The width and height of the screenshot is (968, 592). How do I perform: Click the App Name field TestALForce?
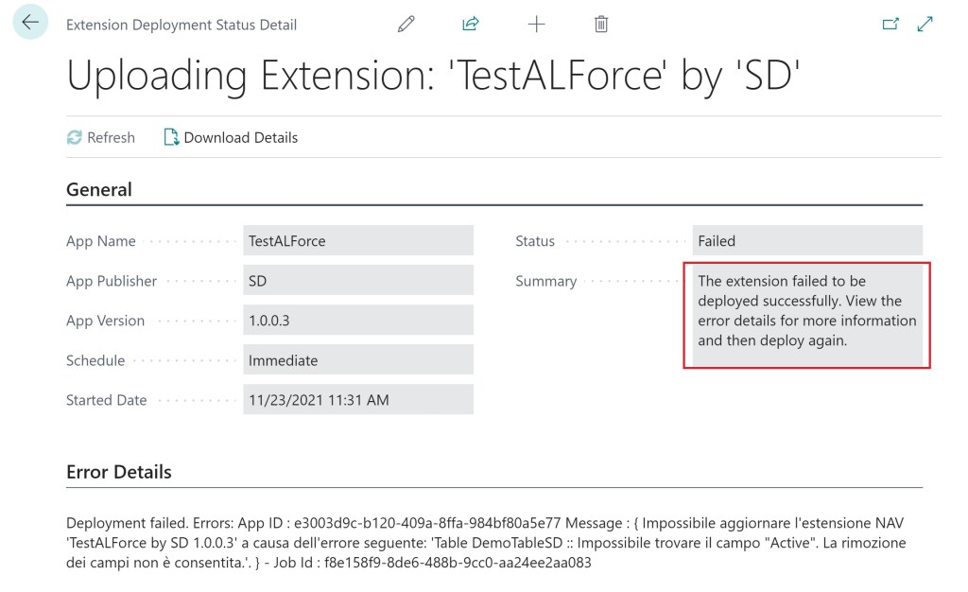point(357,241)
